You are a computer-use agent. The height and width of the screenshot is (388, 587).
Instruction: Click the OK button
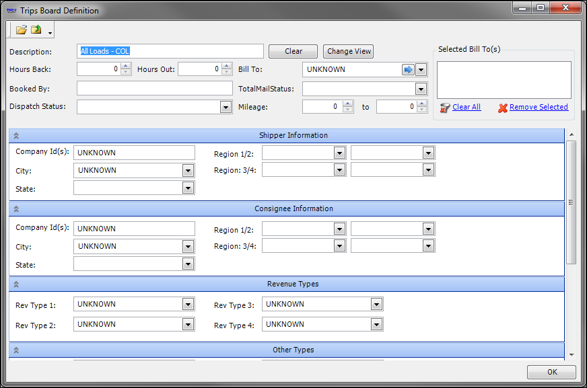pos(551,372)
